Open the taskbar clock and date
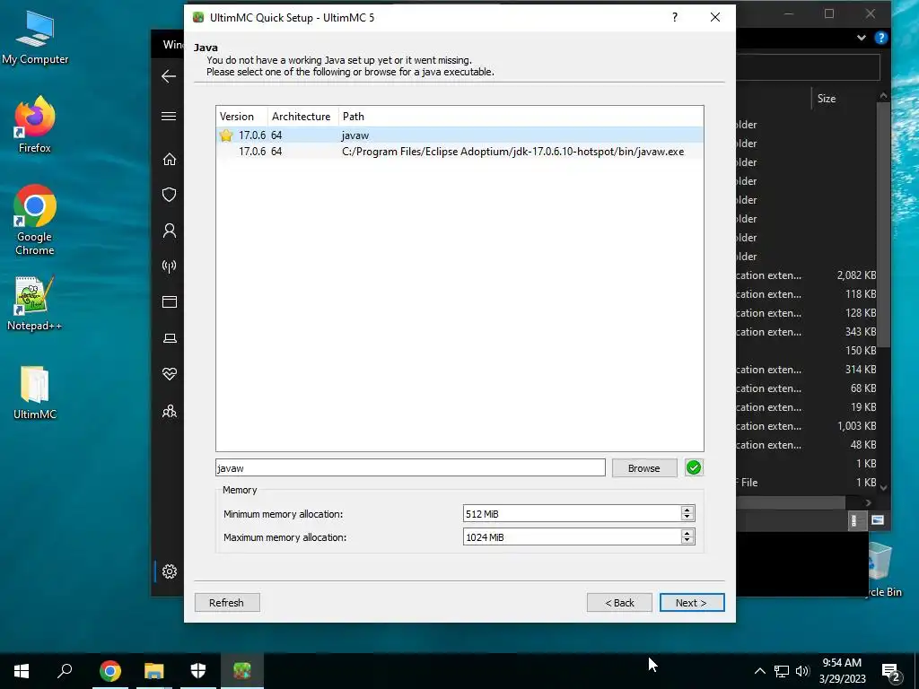Screen dimensions: 919x689 [842, 671]
